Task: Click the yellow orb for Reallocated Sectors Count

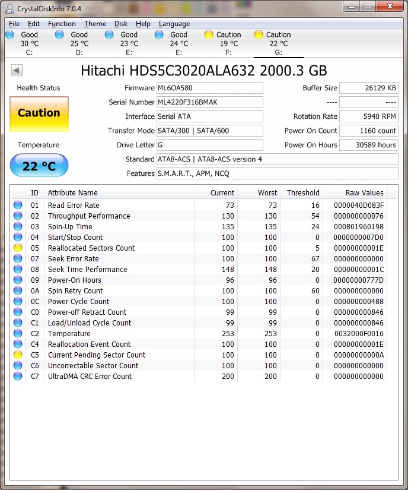Action: pos(18,248)
